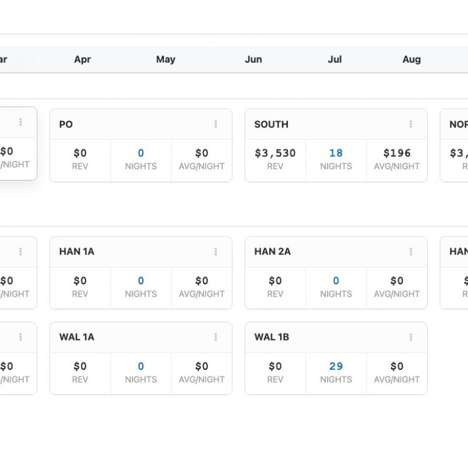
Task: Click the WAL 1A card header title
Action: (77, 337)
